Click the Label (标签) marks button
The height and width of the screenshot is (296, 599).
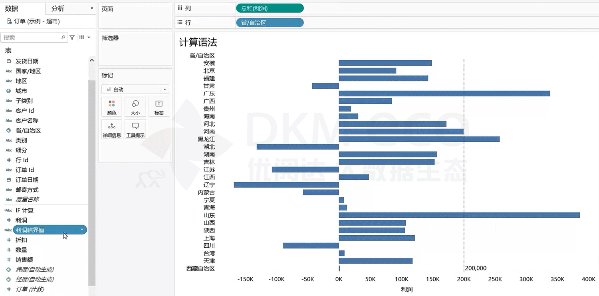[159, 107]
